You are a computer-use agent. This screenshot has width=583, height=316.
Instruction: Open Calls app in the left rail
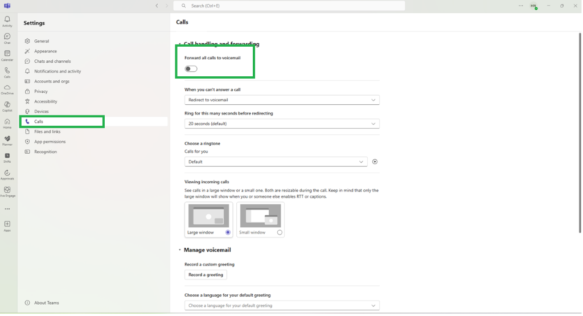click(x=7, y=72)
